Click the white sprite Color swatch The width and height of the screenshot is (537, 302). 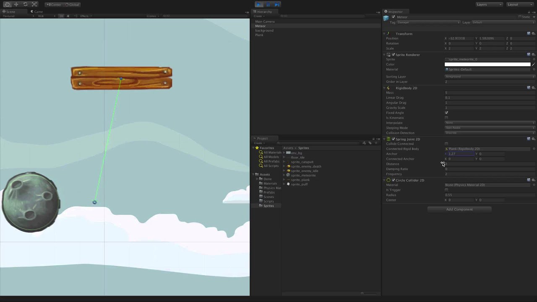[487, 64]
